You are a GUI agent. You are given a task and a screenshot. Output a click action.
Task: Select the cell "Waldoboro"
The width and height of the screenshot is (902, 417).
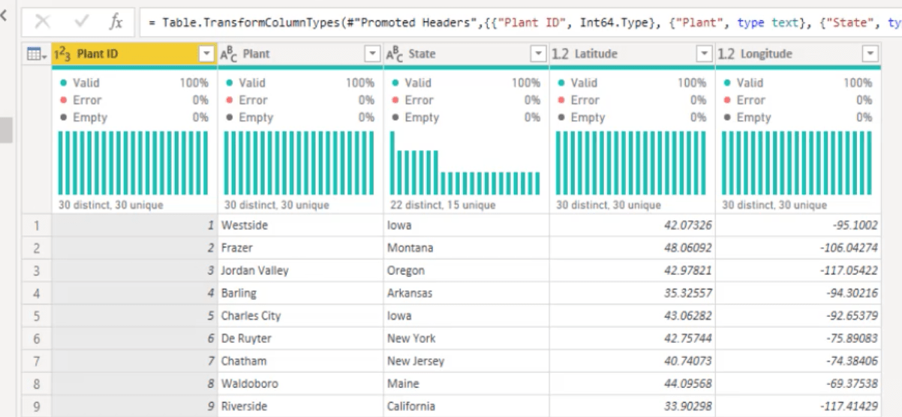tap(300, 383)
